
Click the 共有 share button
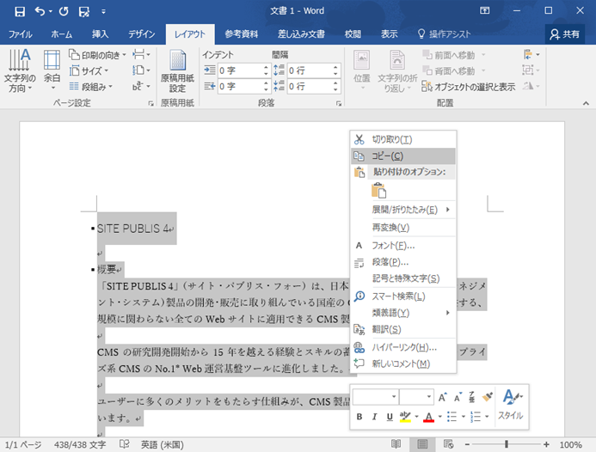coord(565,34)
